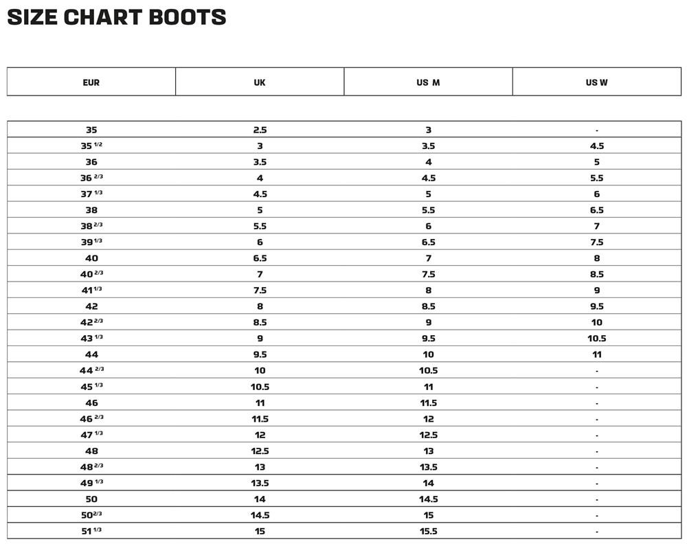Click US W value 11 cell
Viewport: 687px width, 546px height.
click(596, 354)
